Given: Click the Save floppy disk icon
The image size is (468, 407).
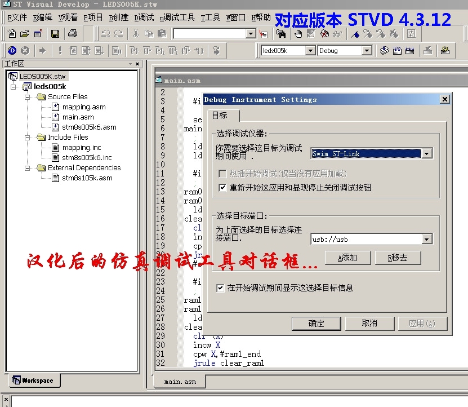Looking at the screenshot, I should pos(55,34).
